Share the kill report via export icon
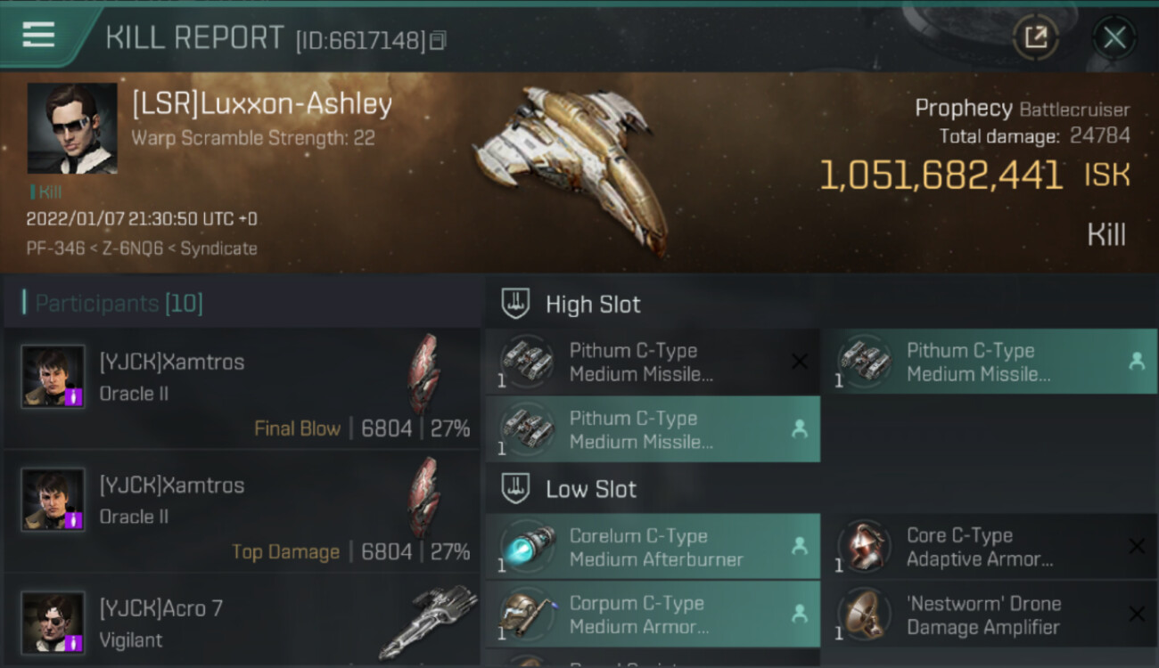 click(x=1036, y=37)
